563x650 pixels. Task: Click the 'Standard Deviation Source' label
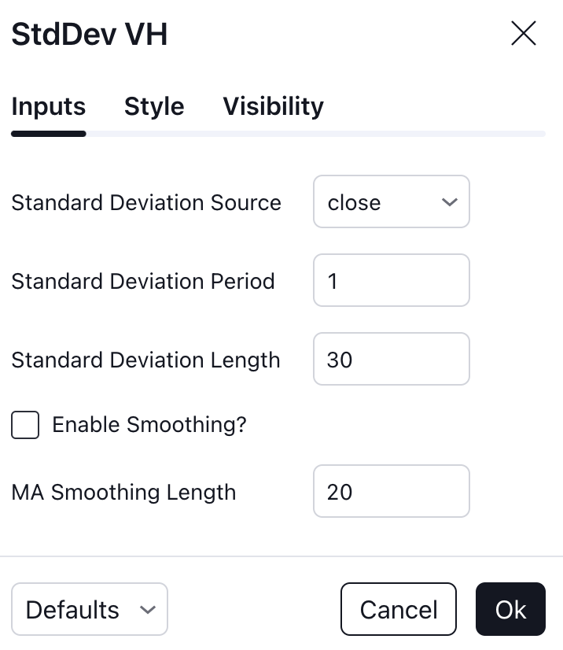point(146,203)
